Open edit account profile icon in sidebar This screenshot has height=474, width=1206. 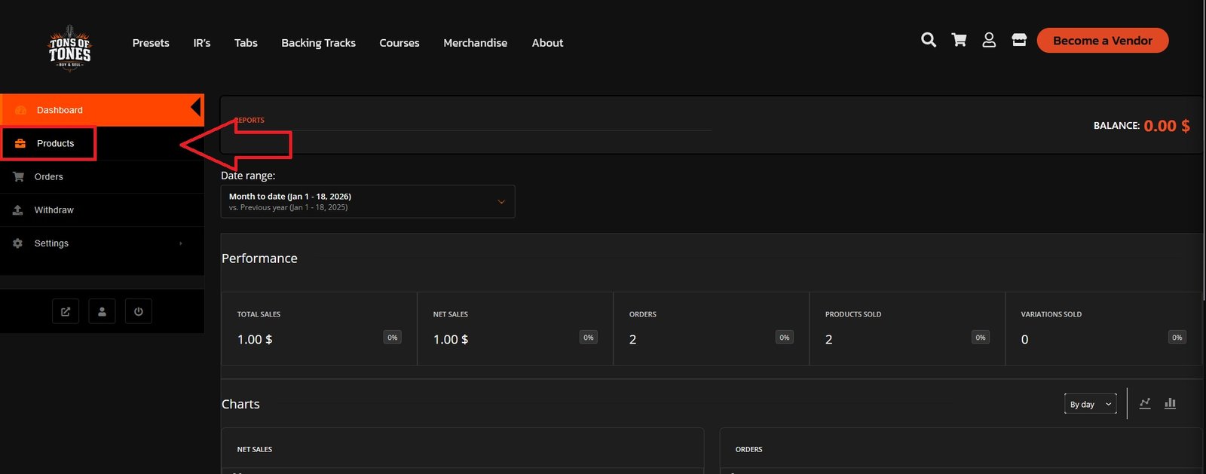coord(102,311)
